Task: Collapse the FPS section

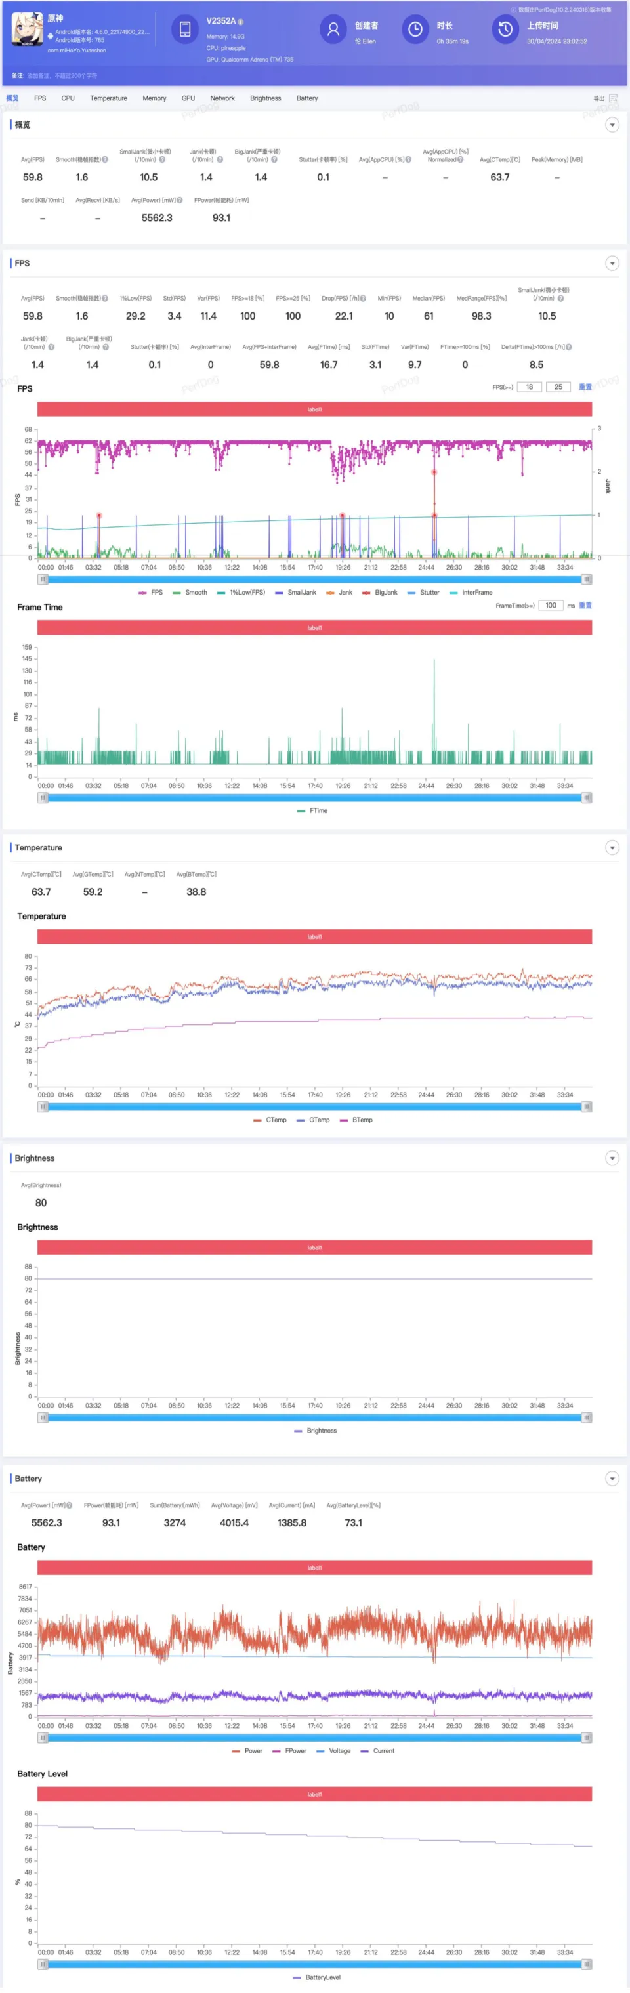Action: click(x=612, y=264)
